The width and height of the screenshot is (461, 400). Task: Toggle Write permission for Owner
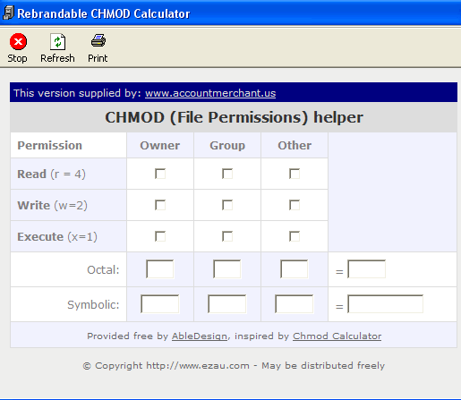click(x=160, y=205)
